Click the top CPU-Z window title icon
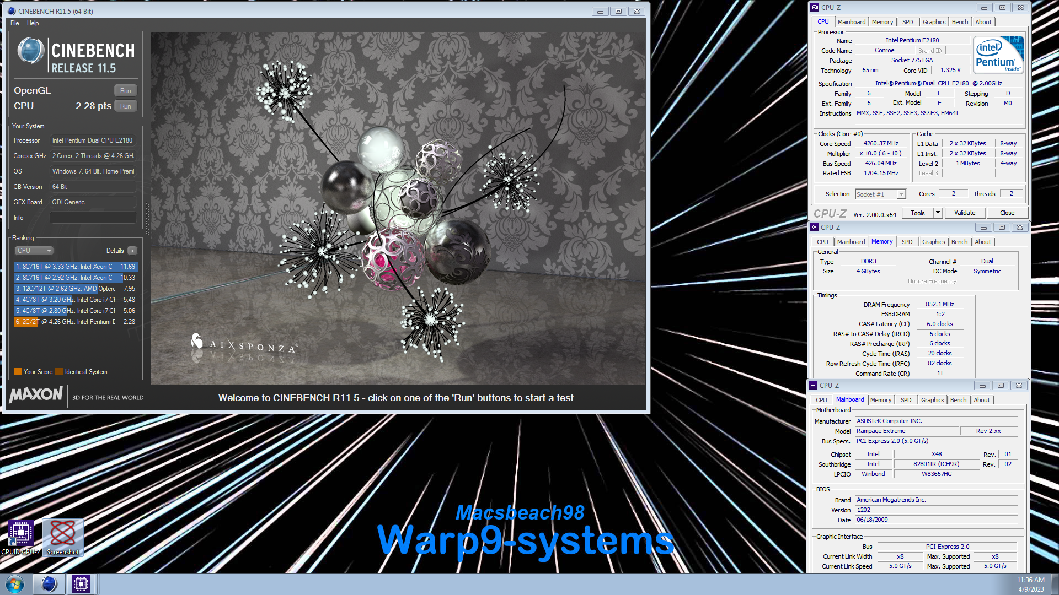The width and height of the screenshot is (1059, 595). (815, 7)
